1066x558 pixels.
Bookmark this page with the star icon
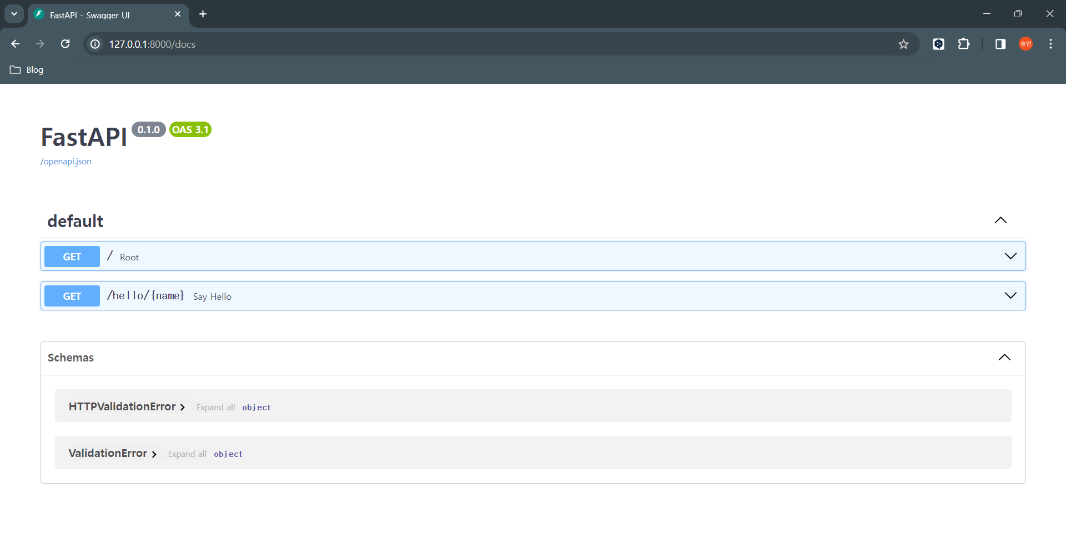click(903, 44)
